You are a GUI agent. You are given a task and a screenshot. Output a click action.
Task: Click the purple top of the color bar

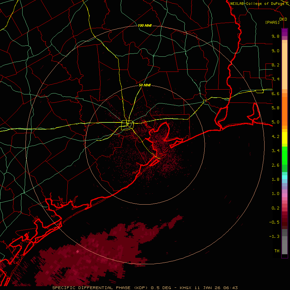[285, 32]
